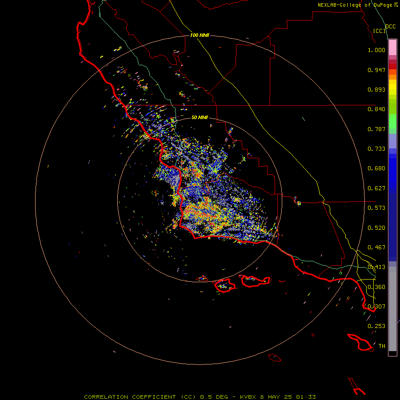Select the 0.307 scale value
Image resolution: width=400 pixels, height=400 pixels.
coord(376,306)
